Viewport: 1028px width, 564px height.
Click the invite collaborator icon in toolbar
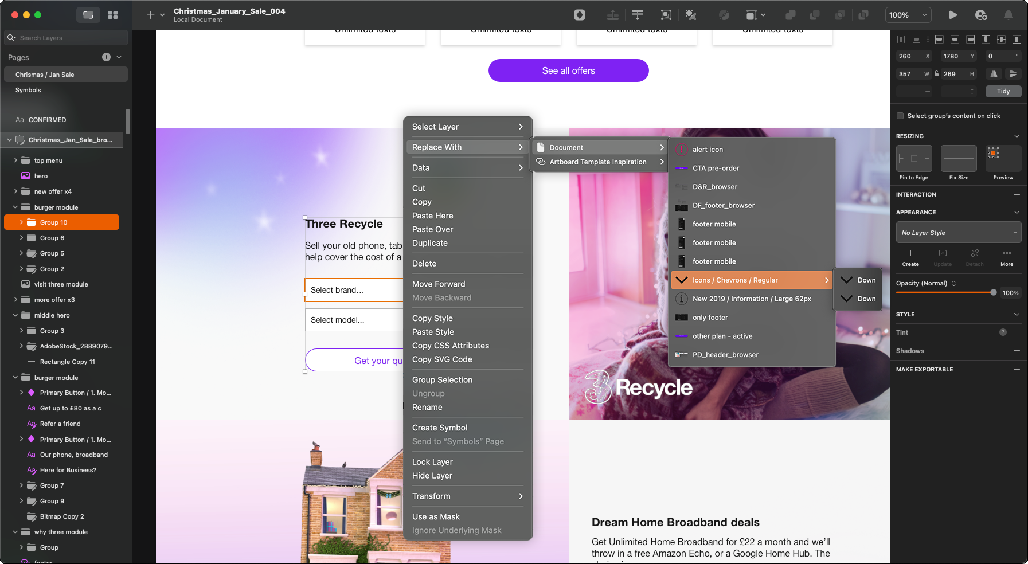tap(980, 15)
